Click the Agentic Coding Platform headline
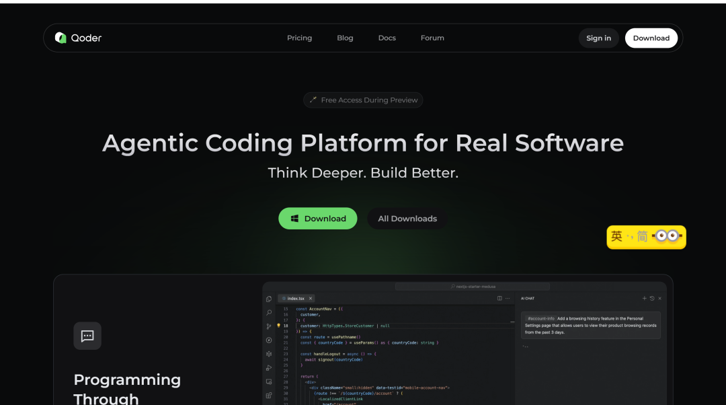 (x=363, y=143)
